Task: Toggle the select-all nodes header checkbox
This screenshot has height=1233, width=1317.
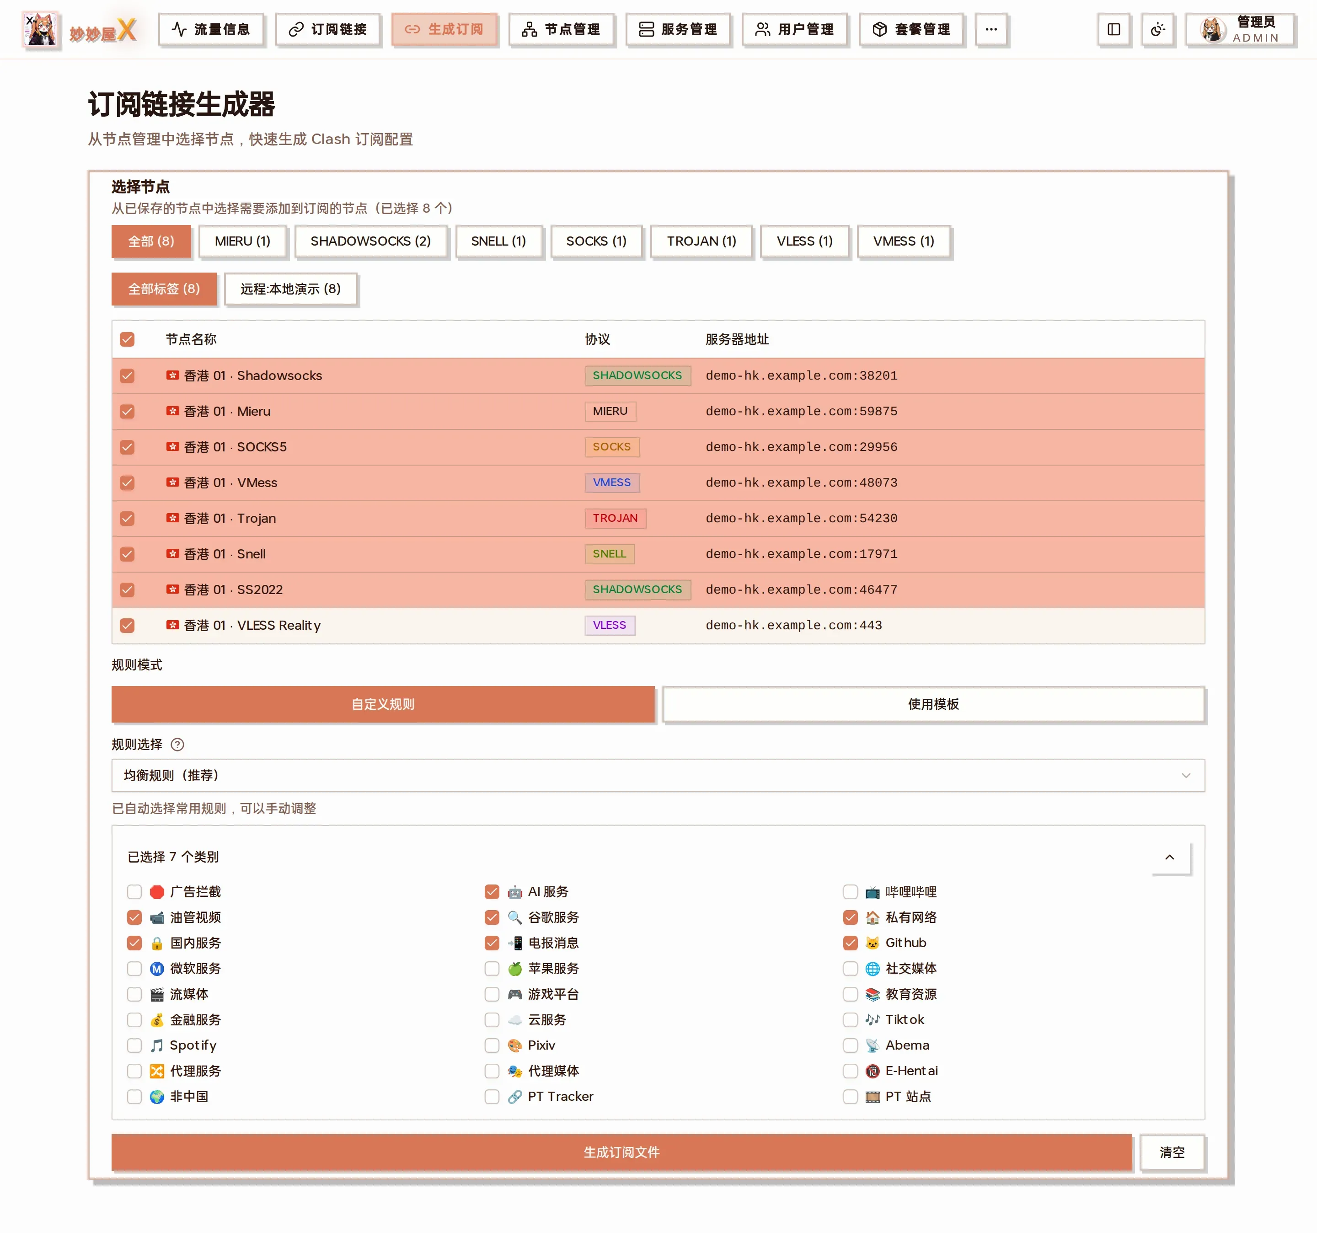Action: pos(127,339)
